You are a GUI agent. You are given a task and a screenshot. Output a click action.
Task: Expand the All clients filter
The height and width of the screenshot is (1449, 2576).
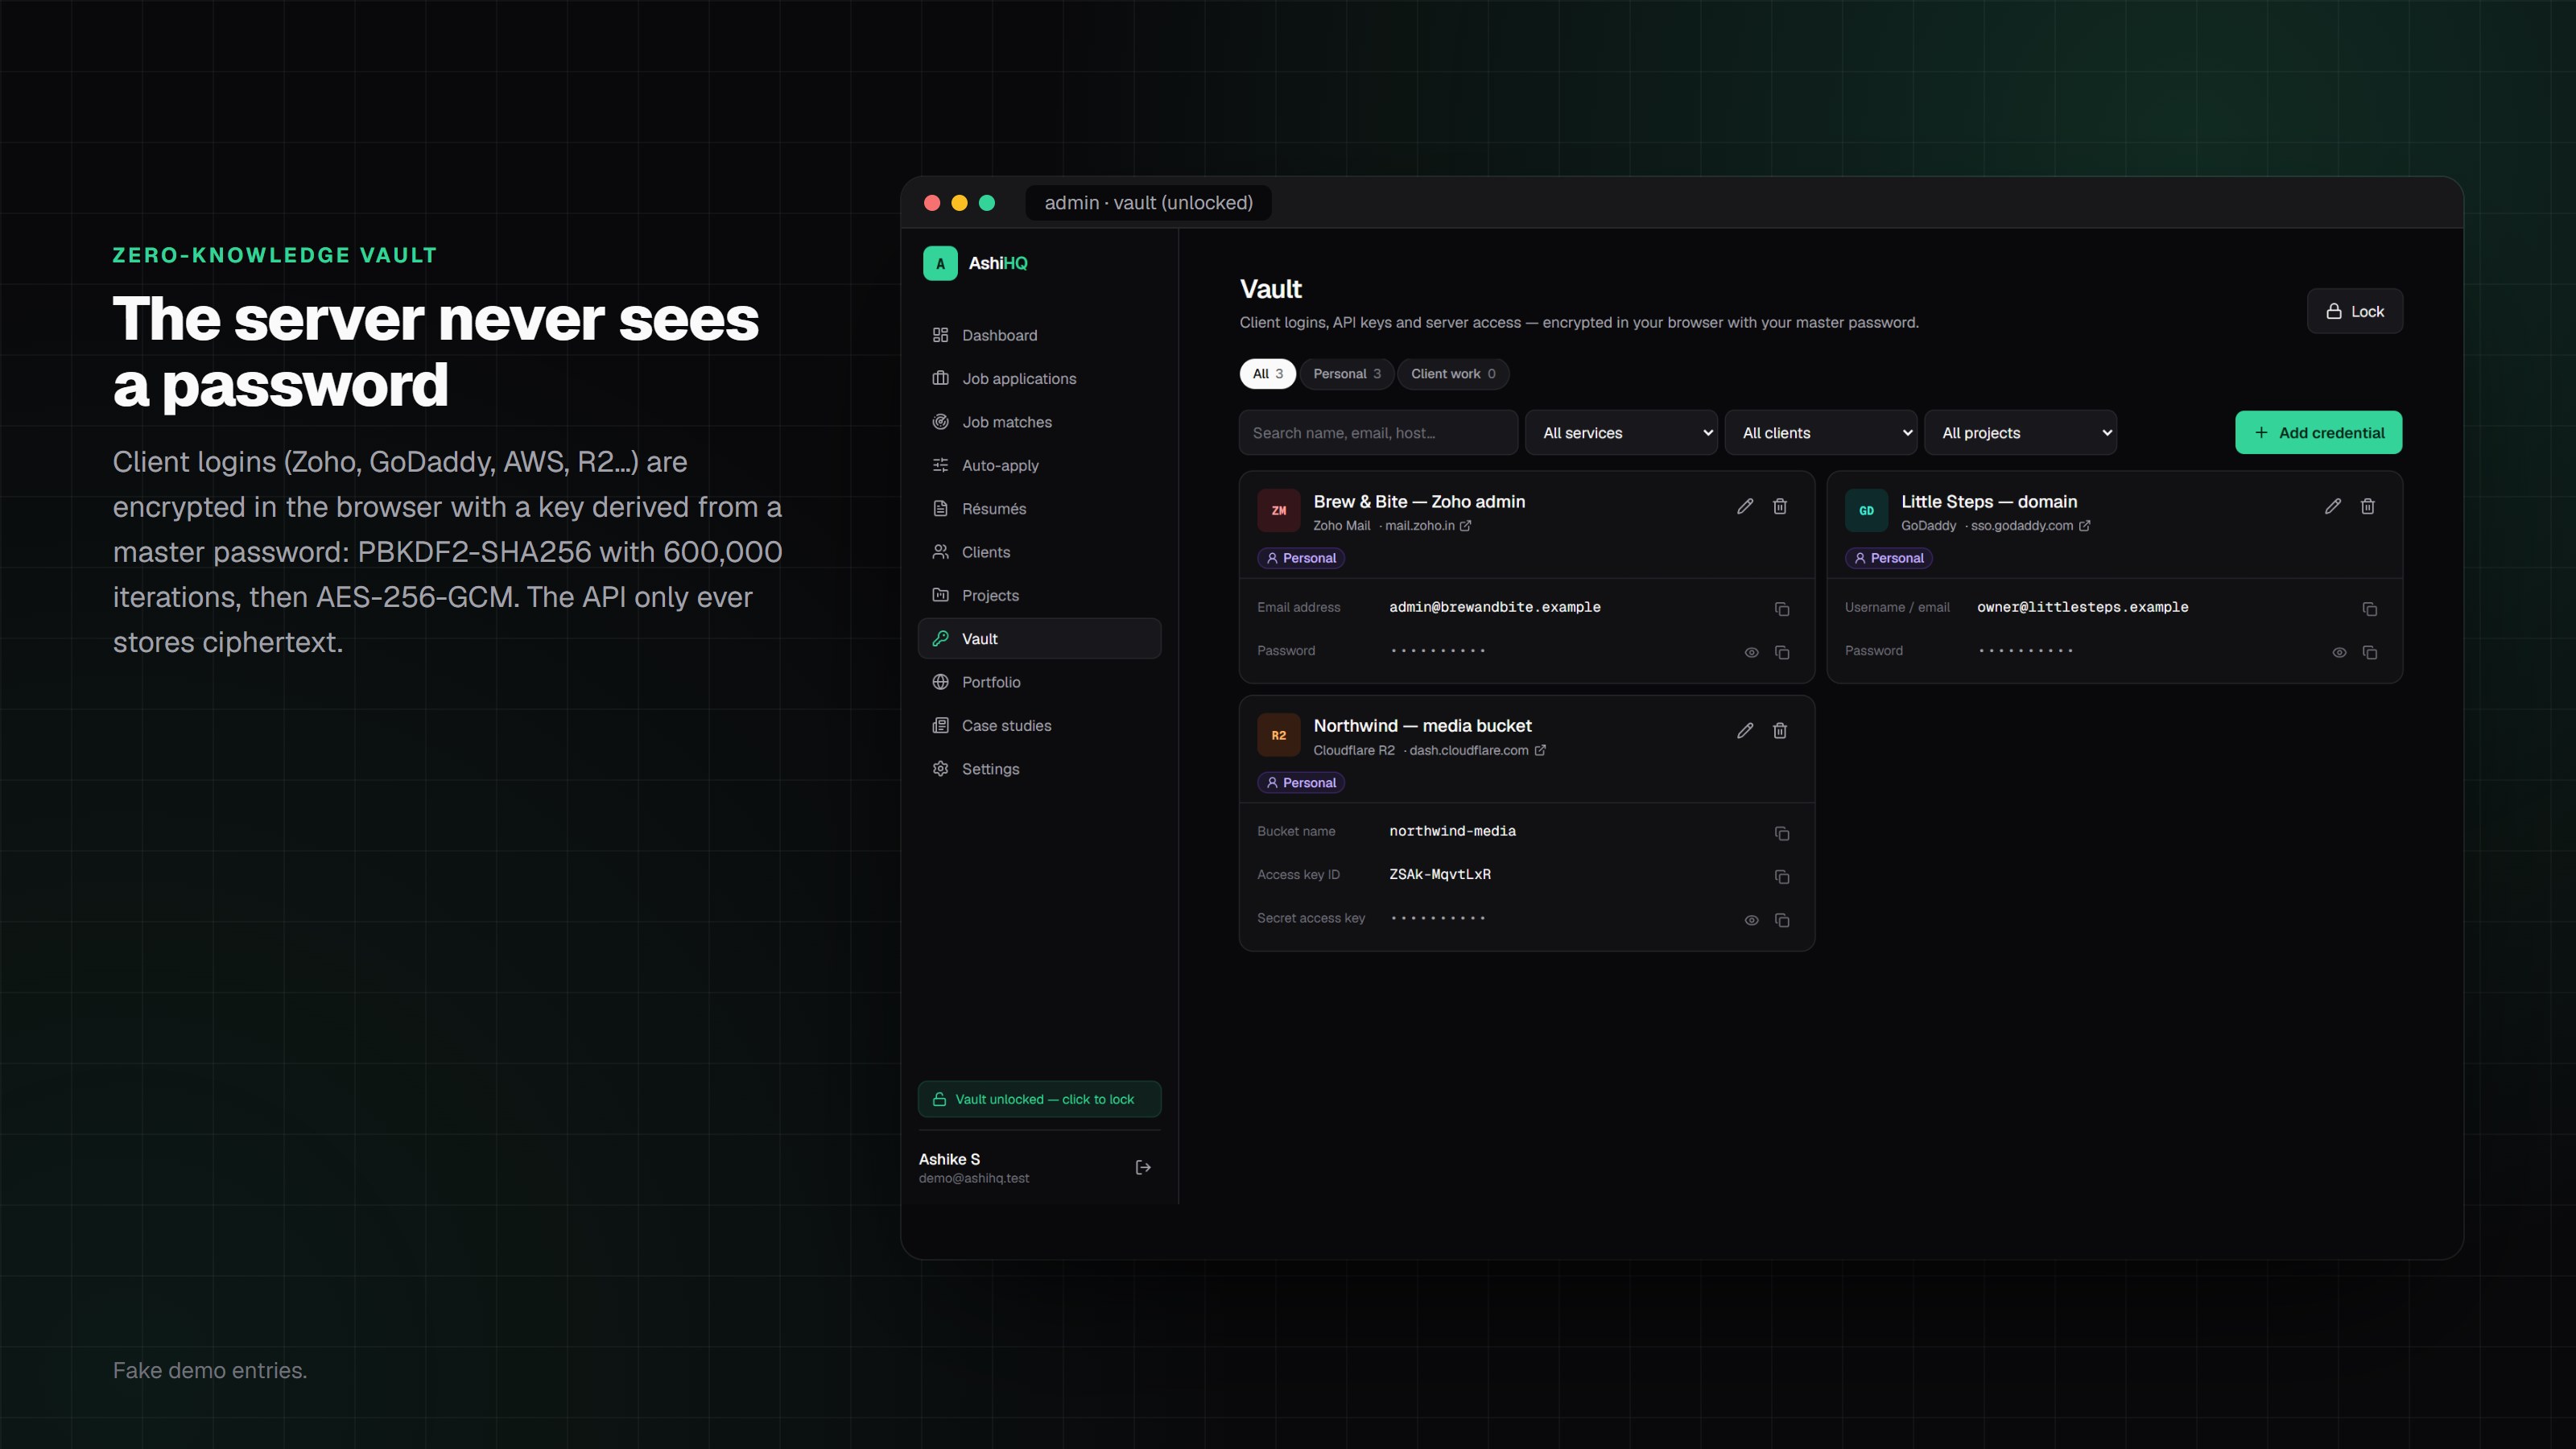(x=1821, y=433)
